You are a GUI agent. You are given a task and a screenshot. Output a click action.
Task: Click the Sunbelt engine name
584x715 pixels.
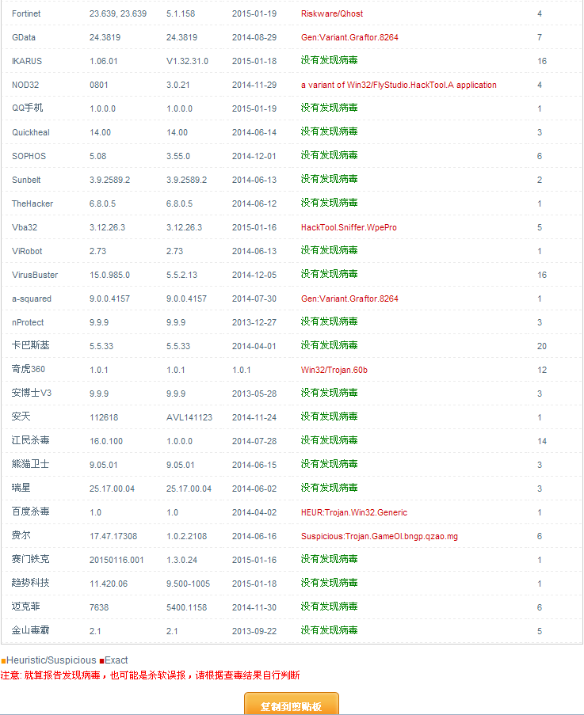[26, 180]
